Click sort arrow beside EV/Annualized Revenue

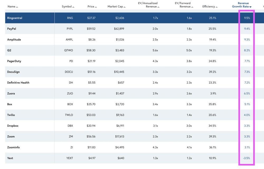tap(159, 7)
